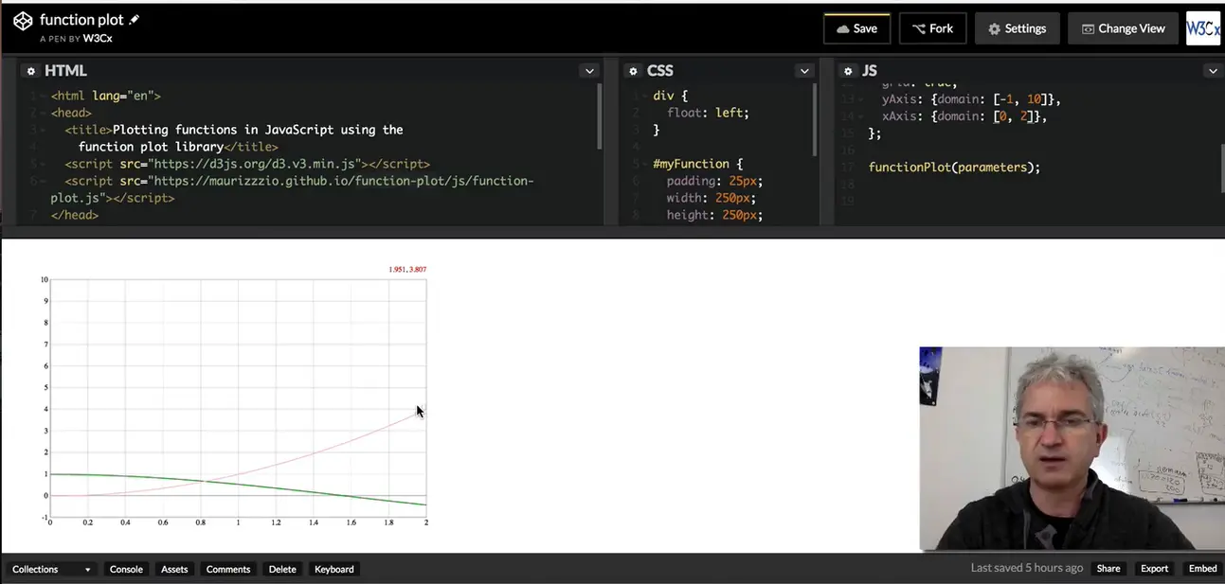The height and width of the screenshot is (584, 1225).
Task: Click 'float: left;' CSS line
Action: tap(708, 113)
